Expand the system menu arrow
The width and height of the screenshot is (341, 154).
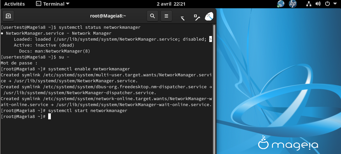[x=335, y=4]
